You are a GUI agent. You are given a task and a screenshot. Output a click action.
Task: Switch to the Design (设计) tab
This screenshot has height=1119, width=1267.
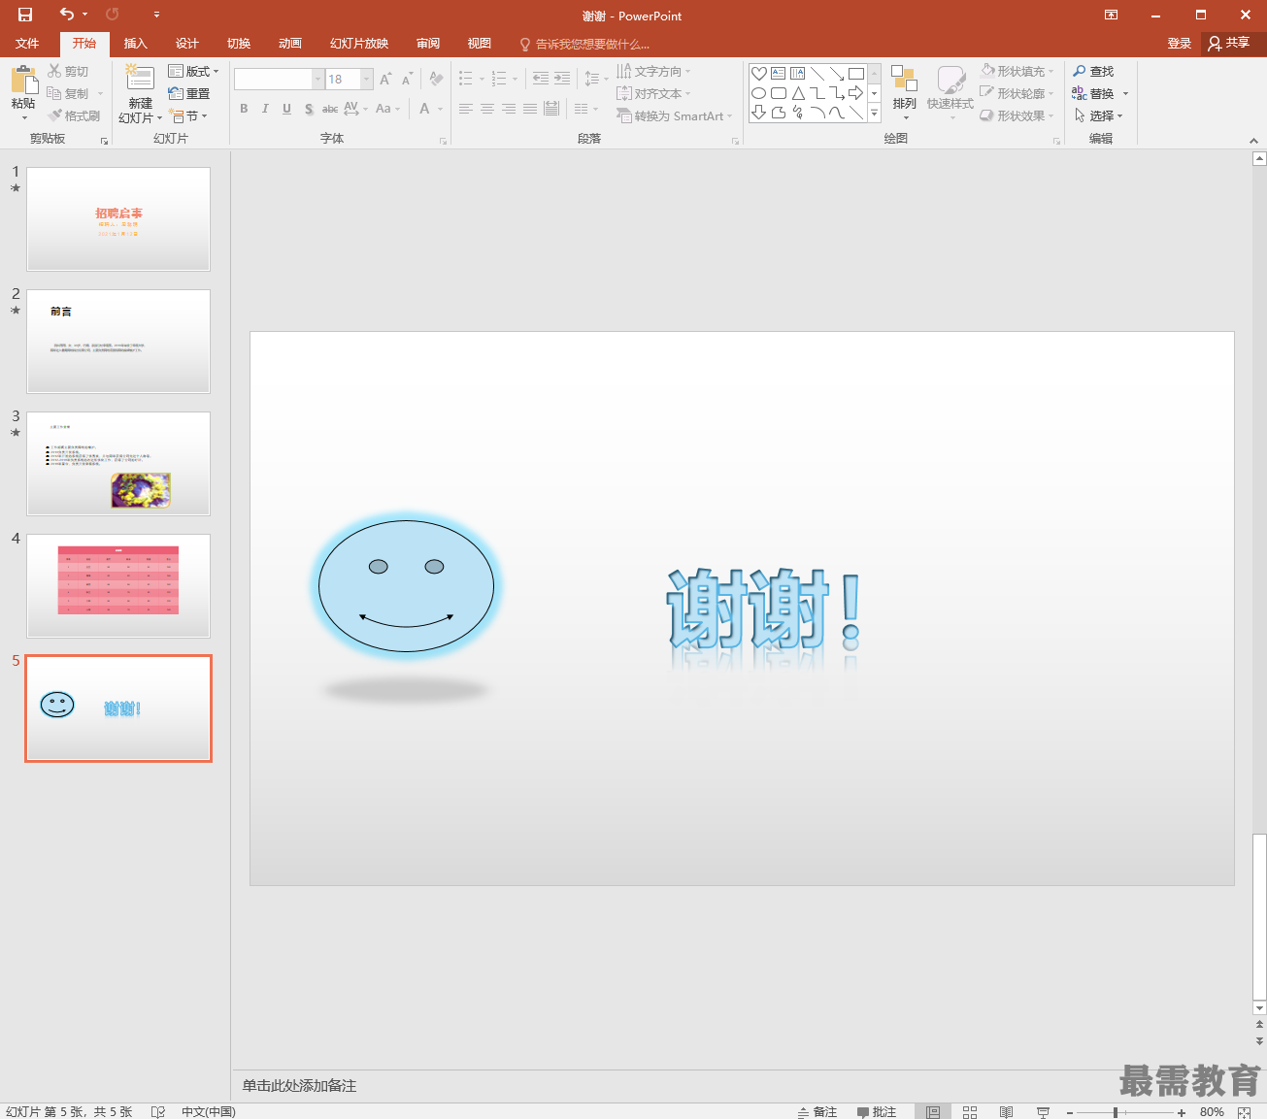coord(187,44)
